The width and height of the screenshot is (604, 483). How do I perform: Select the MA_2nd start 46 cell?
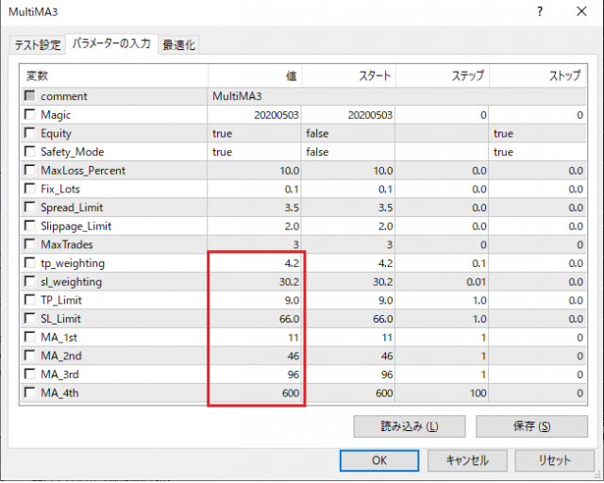click(x=348, y=356)
